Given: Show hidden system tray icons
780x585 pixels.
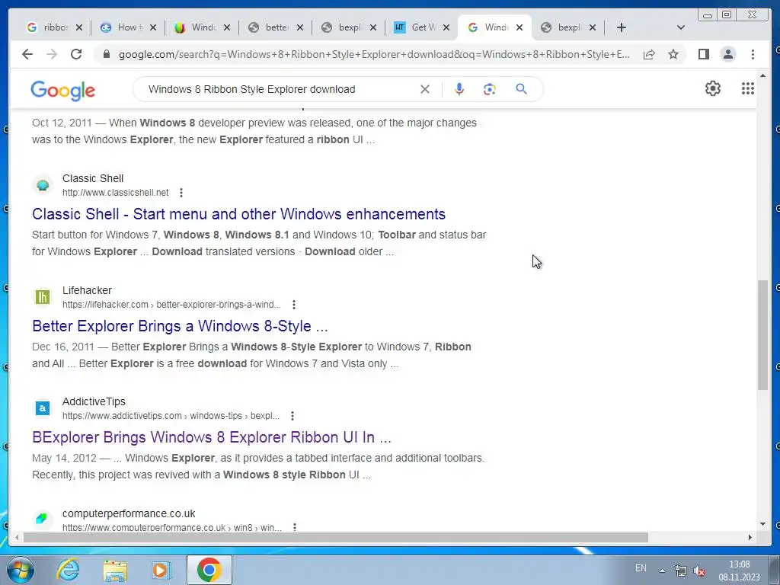Looking at the screenshot, I should 662,571.
